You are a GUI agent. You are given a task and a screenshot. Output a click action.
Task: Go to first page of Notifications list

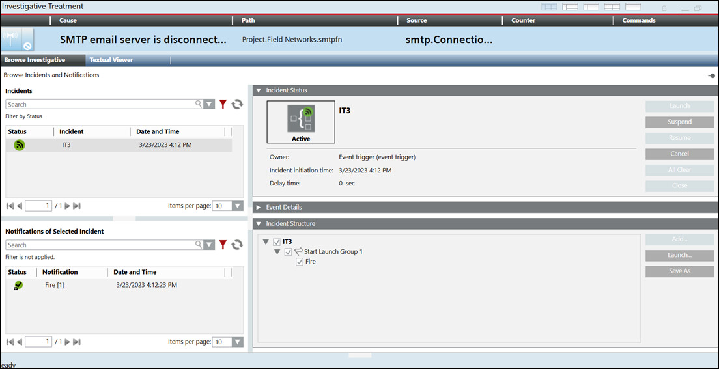pyautogui.click(x=10, y=342)
